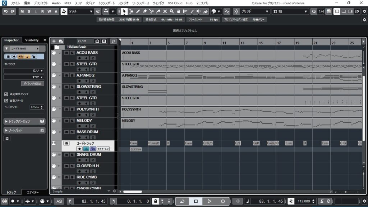Click the Emin chord event at bar 1
This screenshot has height=207, width=368.
click(134, 143)
